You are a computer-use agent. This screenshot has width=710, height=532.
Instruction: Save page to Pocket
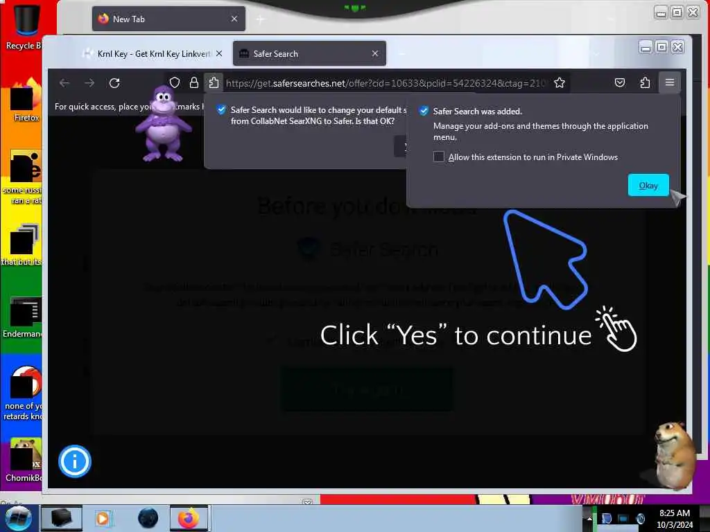tap(620, 83)
